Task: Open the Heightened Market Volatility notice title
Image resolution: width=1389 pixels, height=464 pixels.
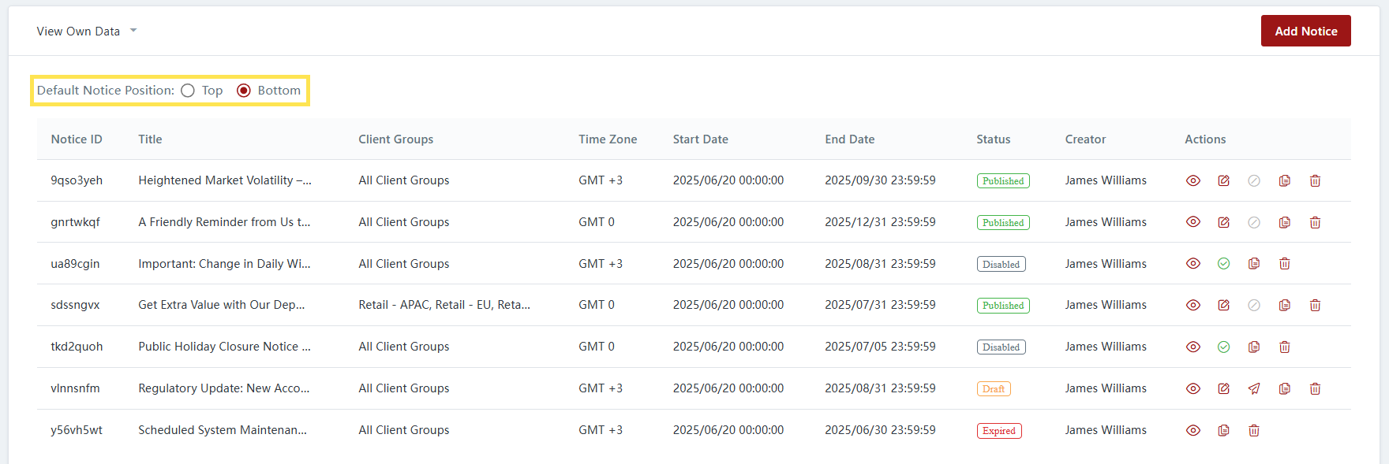Action: [x=225, y=180]
